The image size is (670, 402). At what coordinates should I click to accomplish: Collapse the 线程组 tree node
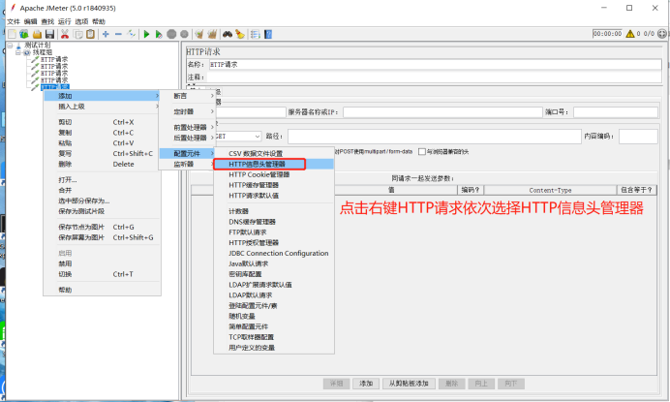point(18,52)
